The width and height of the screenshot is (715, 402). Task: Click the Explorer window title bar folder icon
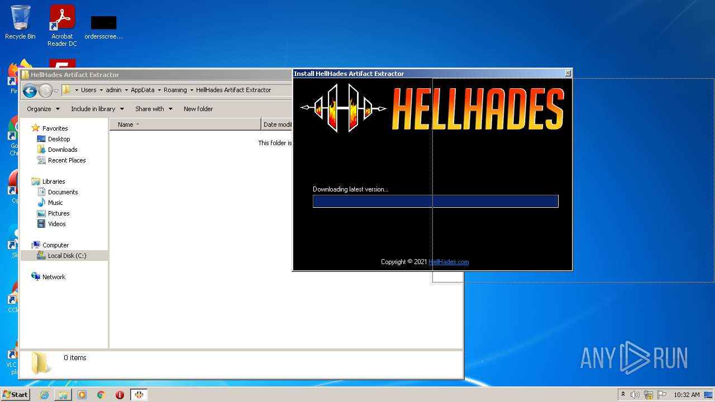(x=25, y=75)
